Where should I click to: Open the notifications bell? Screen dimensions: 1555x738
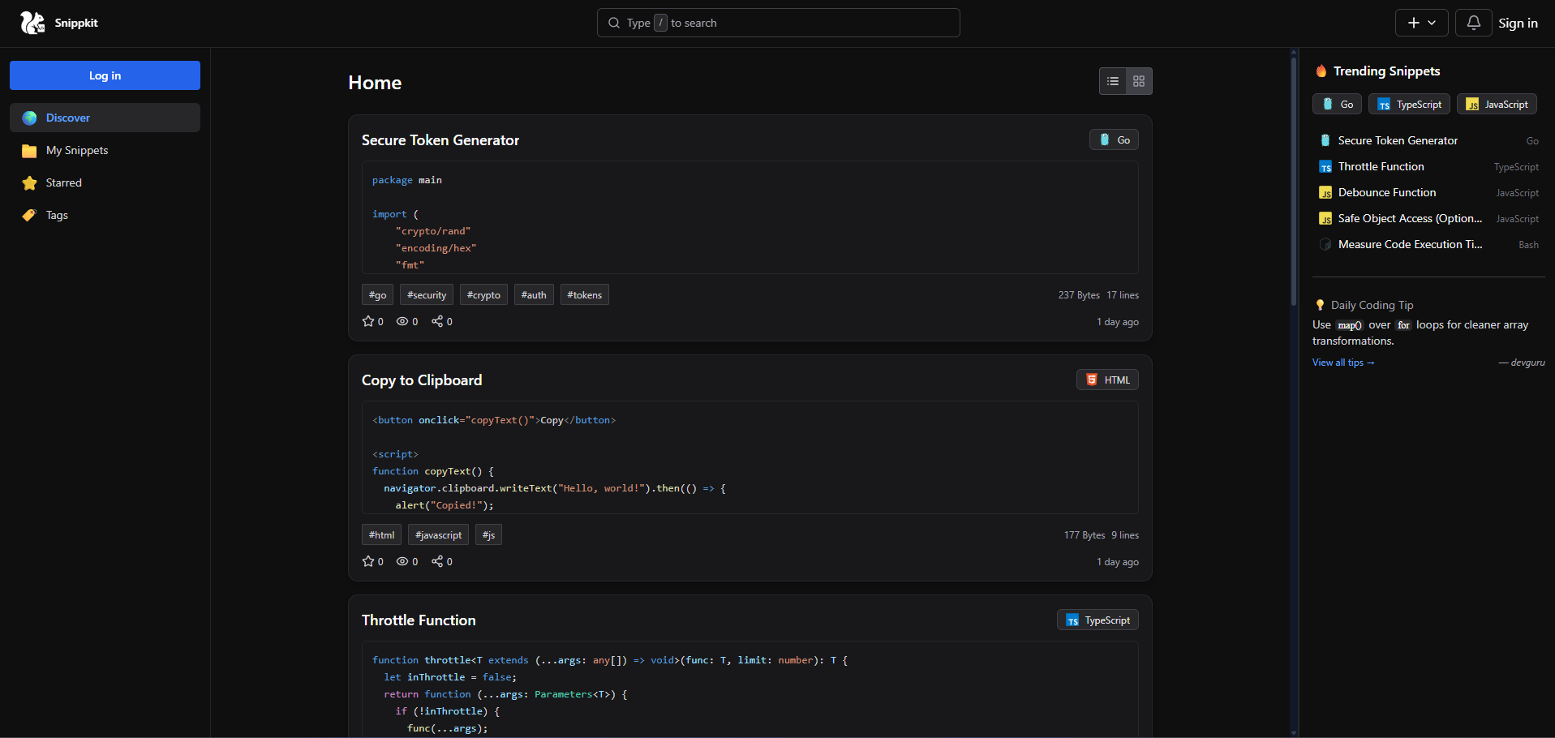pos(1473,23)
